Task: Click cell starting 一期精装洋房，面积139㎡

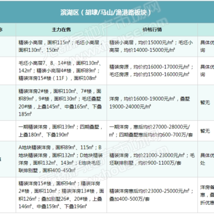Action: coord(61,131)
